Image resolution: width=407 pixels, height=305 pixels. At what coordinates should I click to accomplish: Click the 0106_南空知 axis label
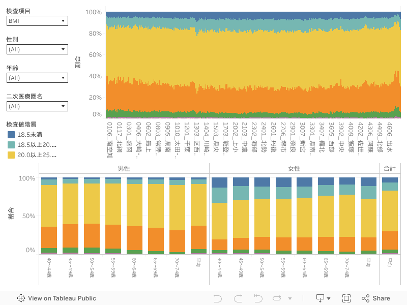coord(109,140)
